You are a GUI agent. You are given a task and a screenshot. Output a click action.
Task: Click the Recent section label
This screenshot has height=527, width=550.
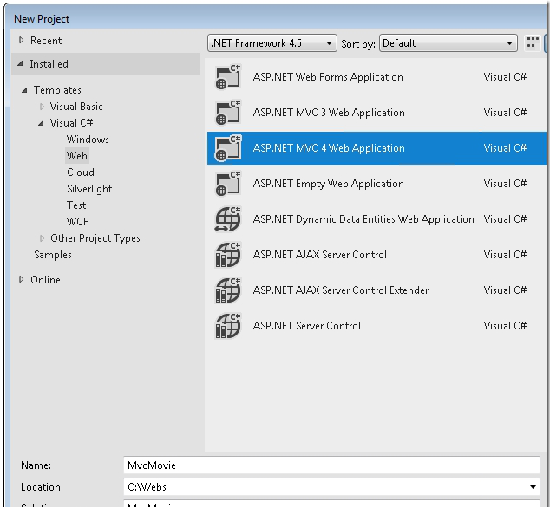[46, 41]
